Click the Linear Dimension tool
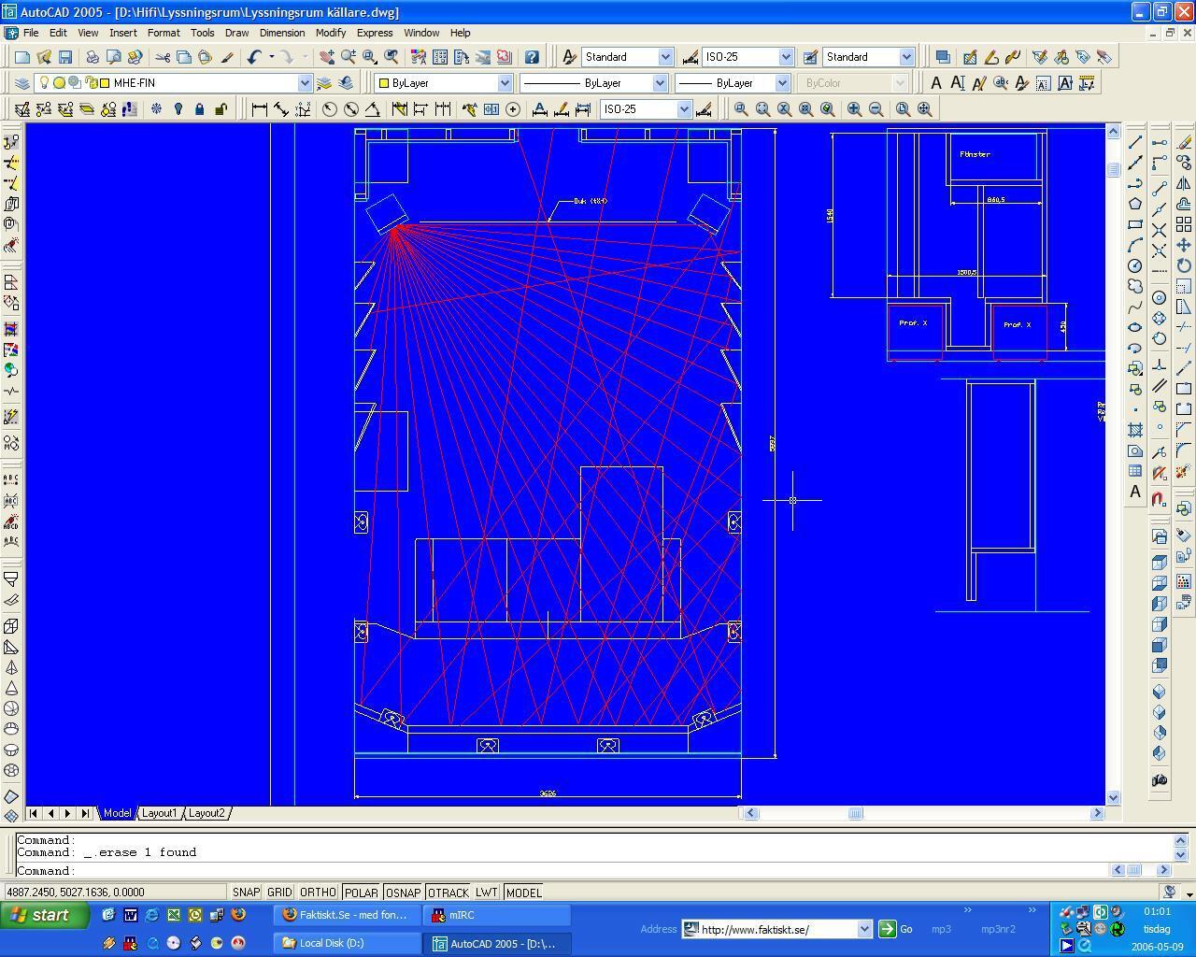Screen dimensions: 1196x957 (260, 109)
